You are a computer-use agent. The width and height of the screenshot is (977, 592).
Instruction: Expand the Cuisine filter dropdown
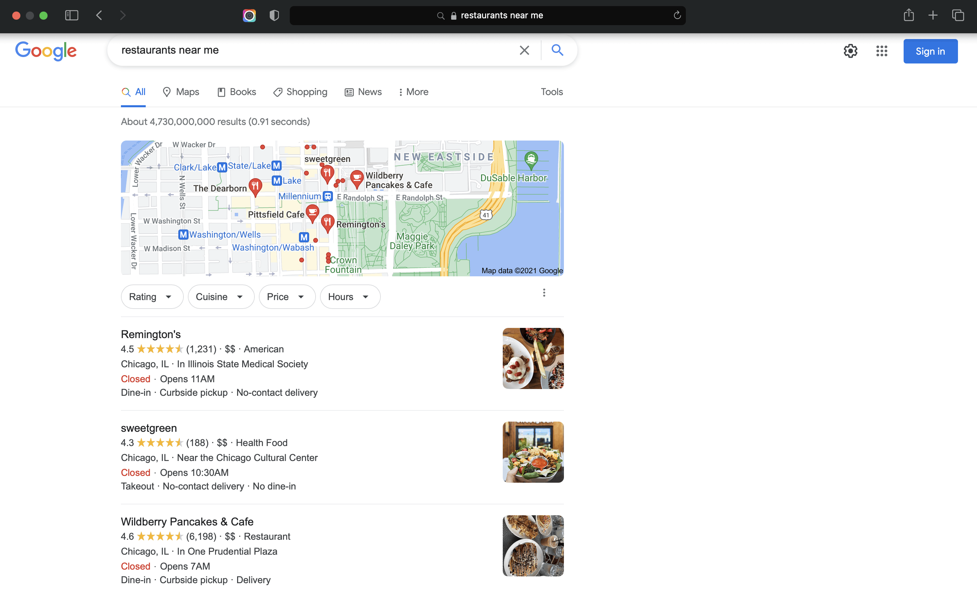click(220, 297)
